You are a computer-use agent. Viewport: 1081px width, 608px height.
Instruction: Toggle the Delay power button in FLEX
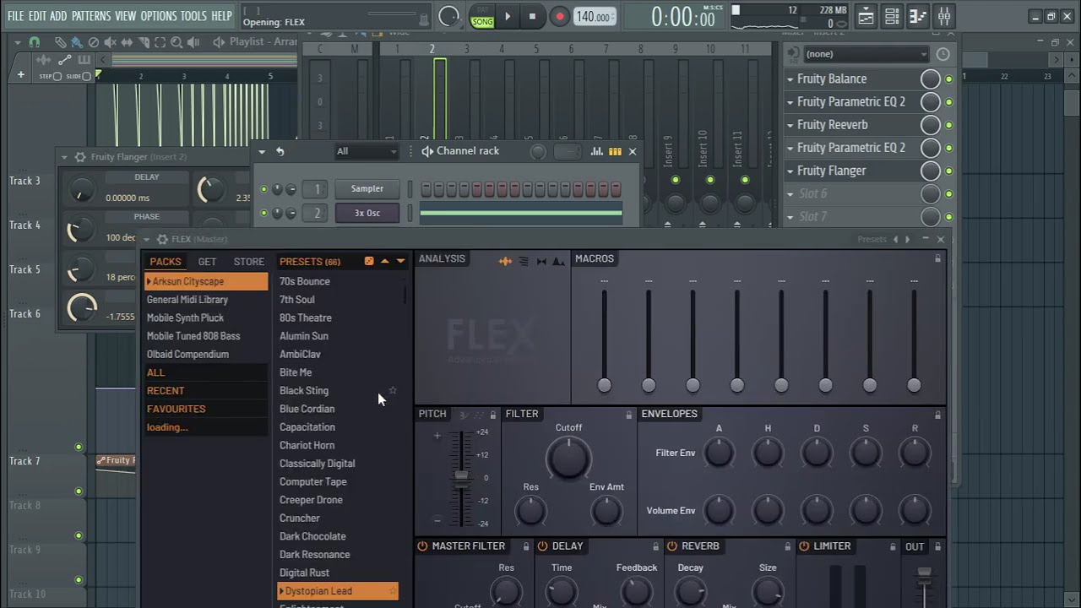pos(543,546)
